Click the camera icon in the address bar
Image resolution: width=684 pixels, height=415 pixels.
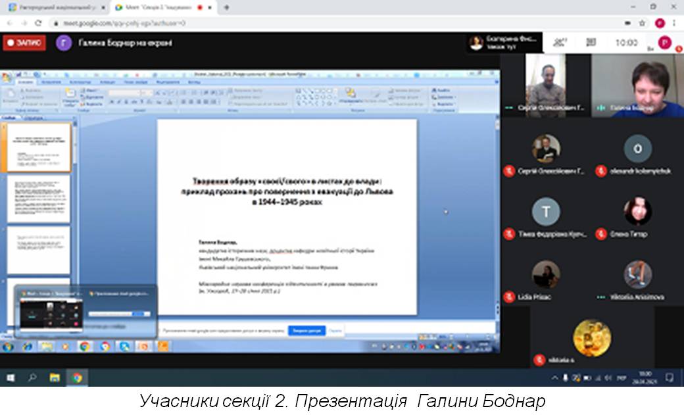pos(627,23)
